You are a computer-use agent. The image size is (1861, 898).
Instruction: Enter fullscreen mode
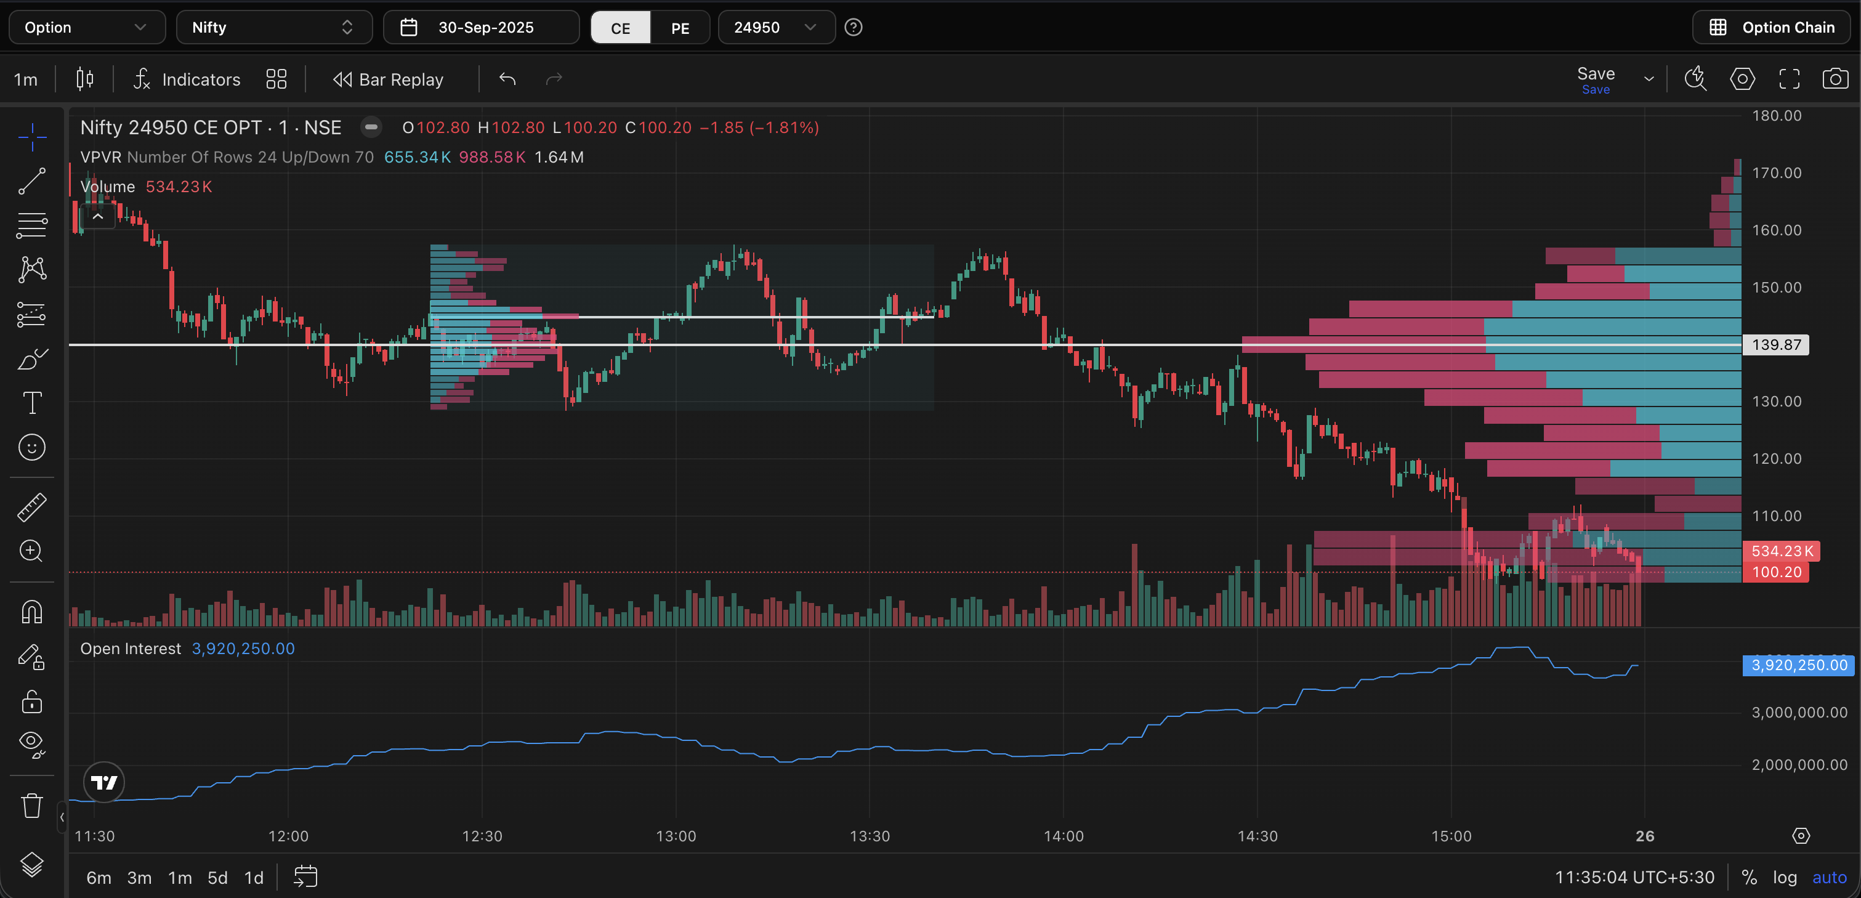[x=1790, y=79]
